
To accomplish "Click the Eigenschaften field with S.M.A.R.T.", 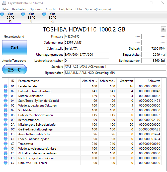I will [x=115, y=73].
